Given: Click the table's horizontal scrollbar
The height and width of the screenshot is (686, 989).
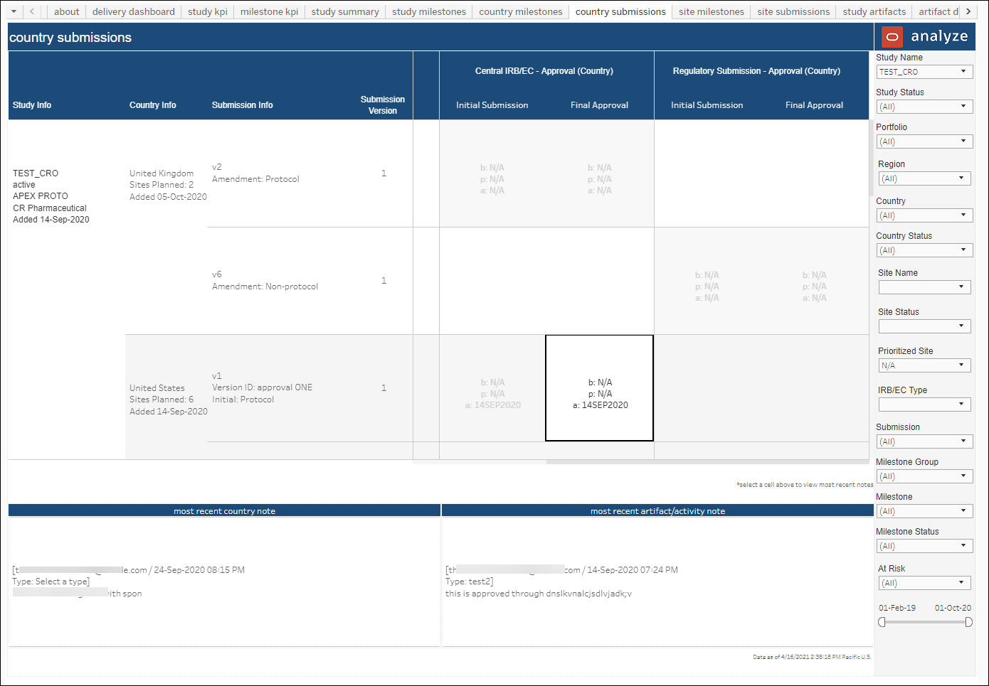Looking at the screenshot, I should 707,462.
